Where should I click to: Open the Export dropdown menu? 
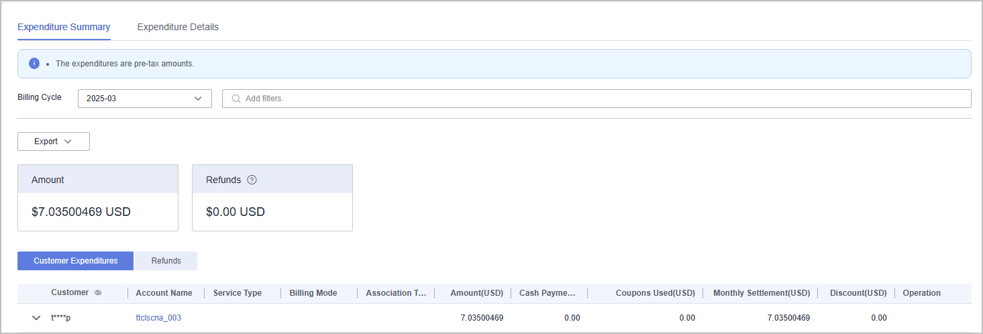click(53, 142)
